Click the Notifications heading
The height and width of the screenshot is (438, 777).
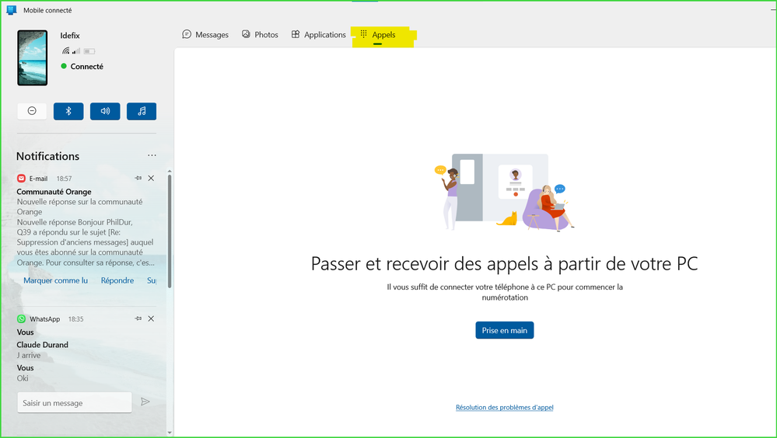tap(47, 156)
